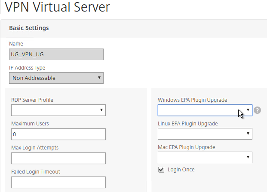Open the Windows EPA Plugin Upgrade dropdown
The height and width of the screenshot is (192, 267).
coord(205,110)
